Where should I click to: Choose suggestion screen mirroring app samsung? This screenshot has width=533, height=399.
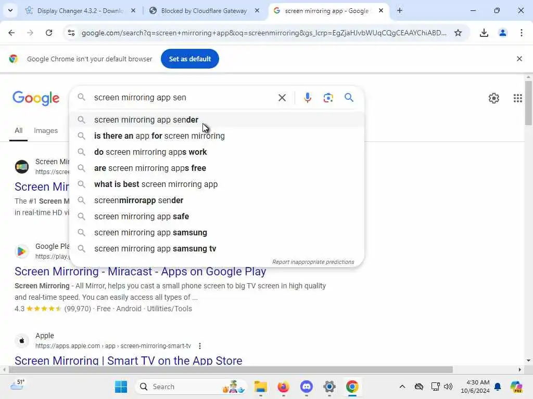point(217,233)
